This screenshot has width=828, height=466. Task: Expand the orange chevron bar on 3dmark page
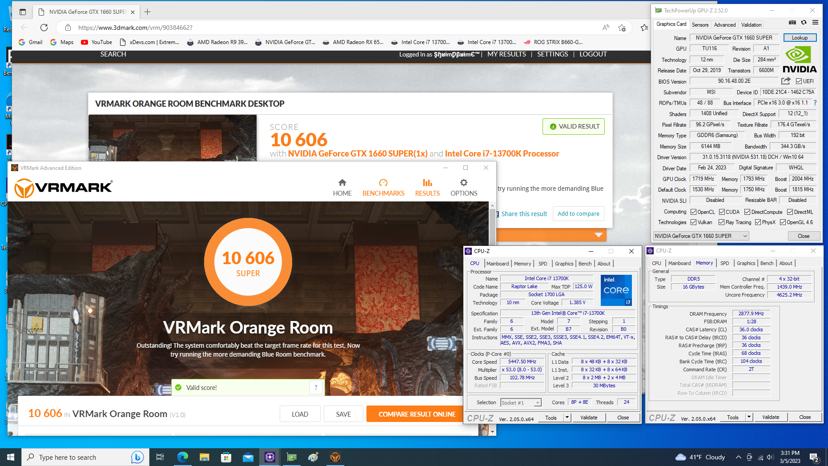click(x=599, y=235)
